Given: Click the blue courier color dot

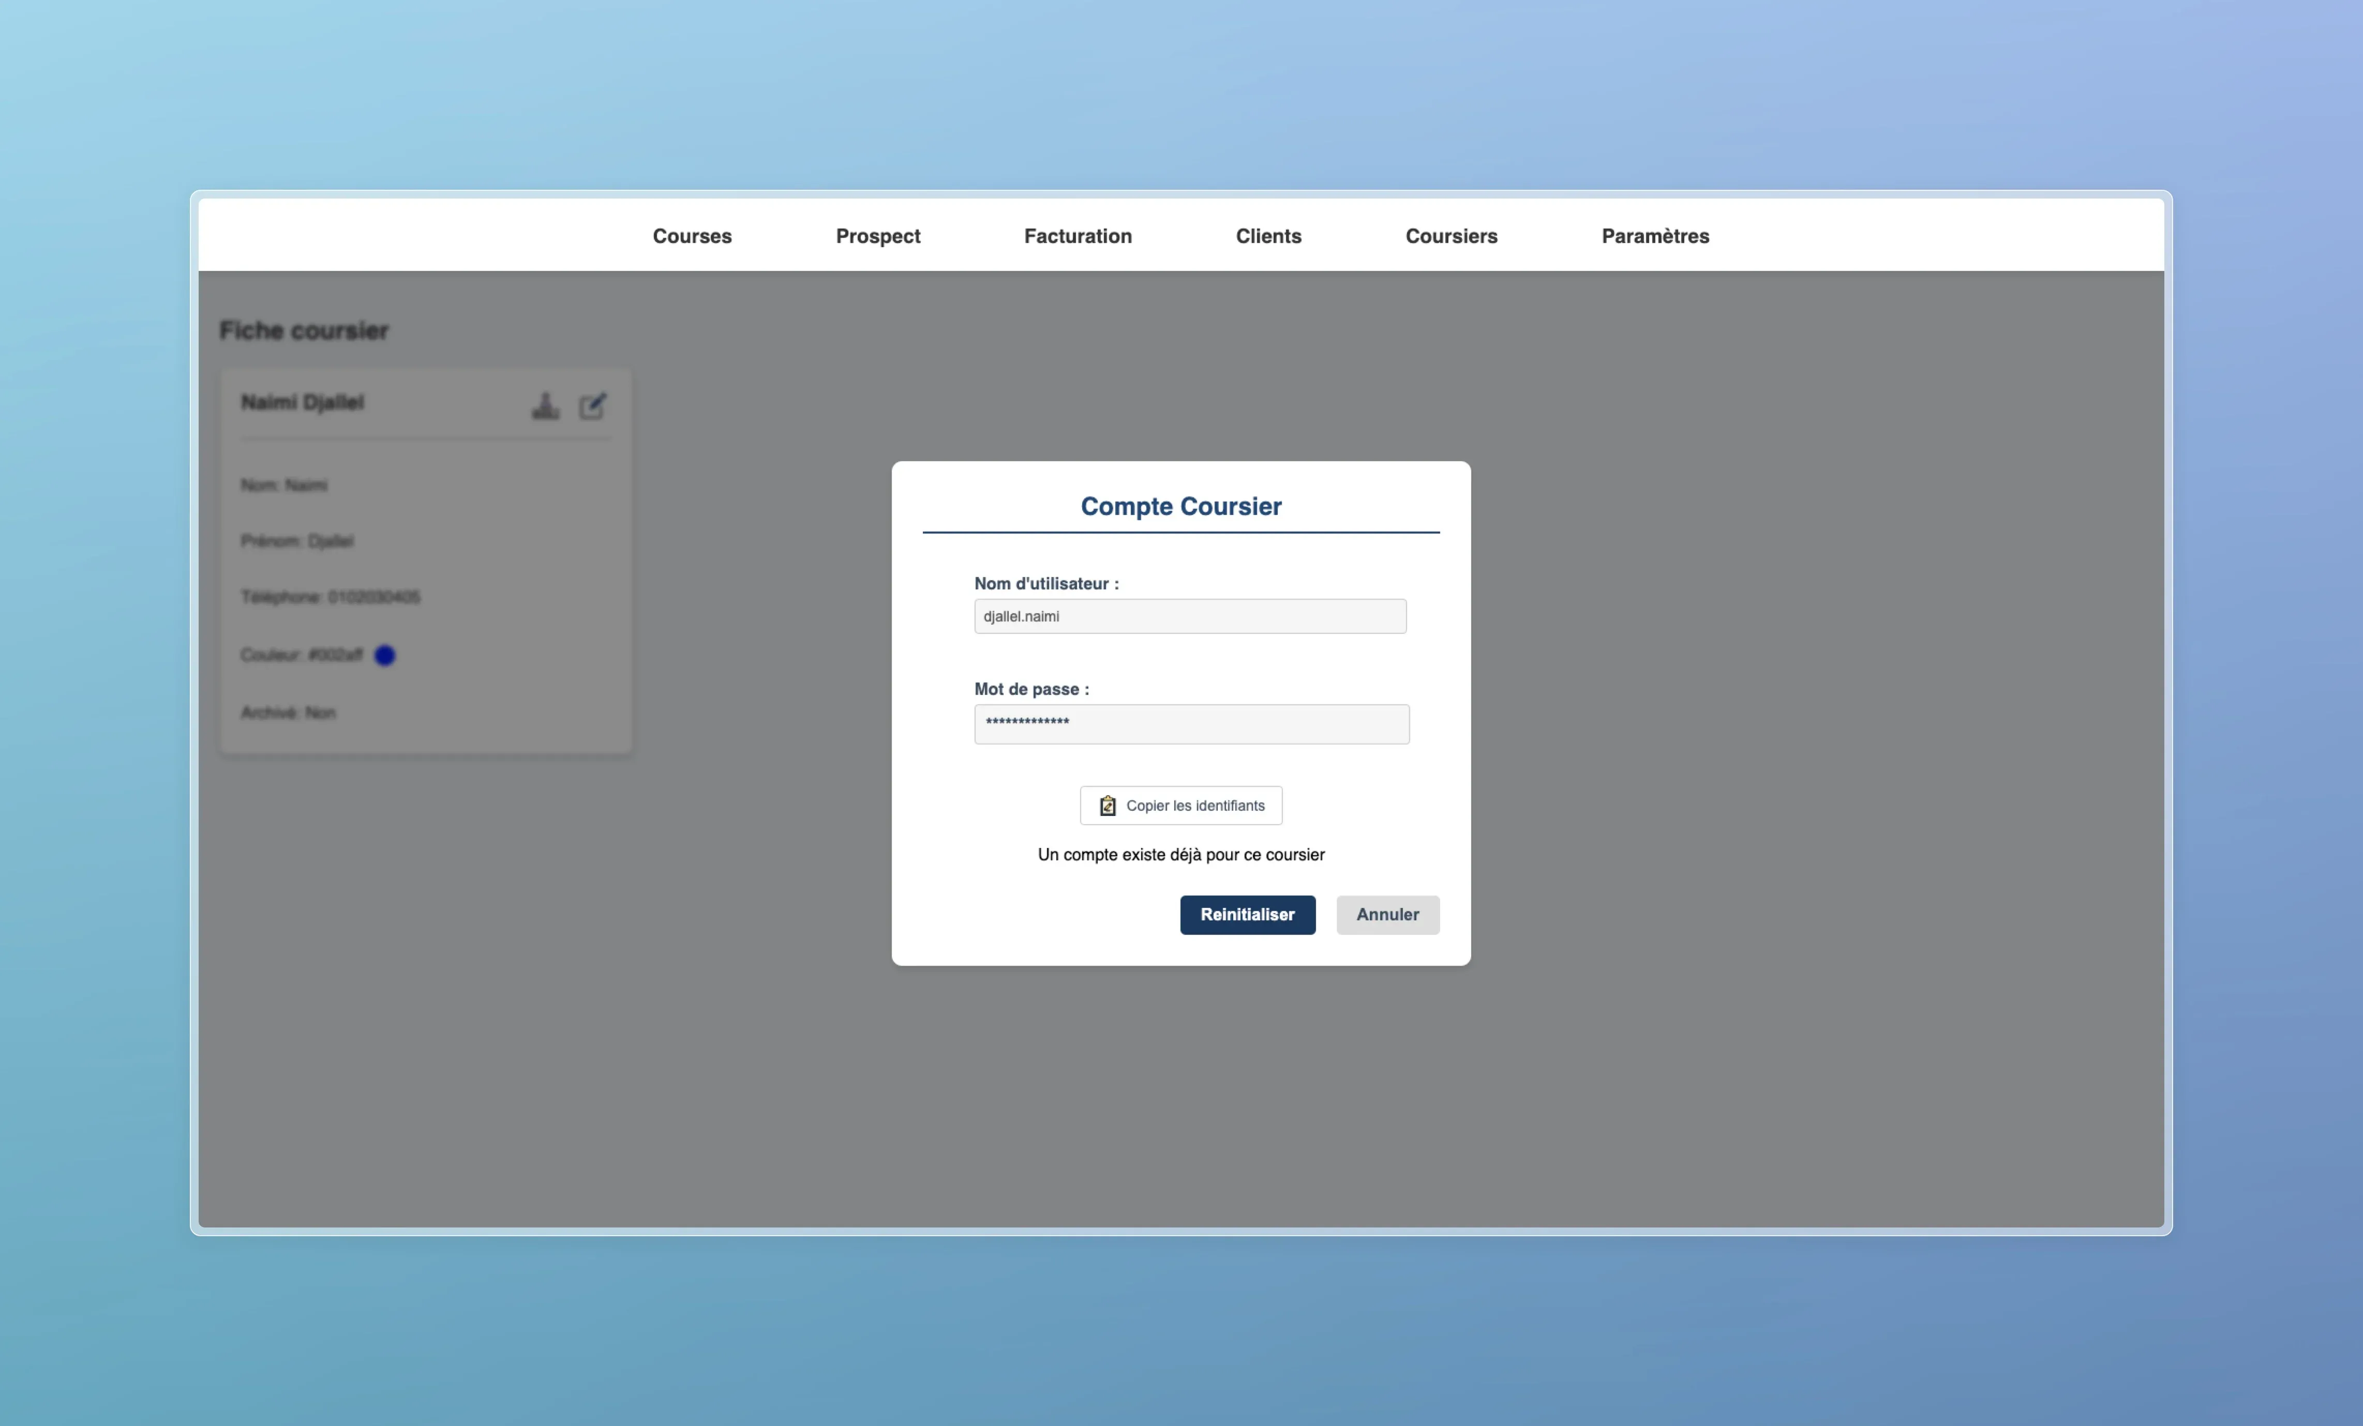Looking at the screenshot, I should pyautogui.click(x=384, y=656).
